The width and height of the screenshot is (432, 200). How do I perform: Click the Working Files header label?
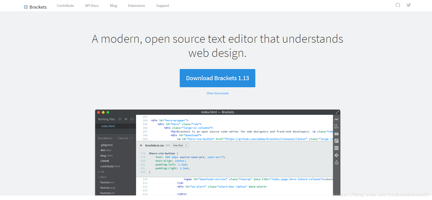(106, 119)
